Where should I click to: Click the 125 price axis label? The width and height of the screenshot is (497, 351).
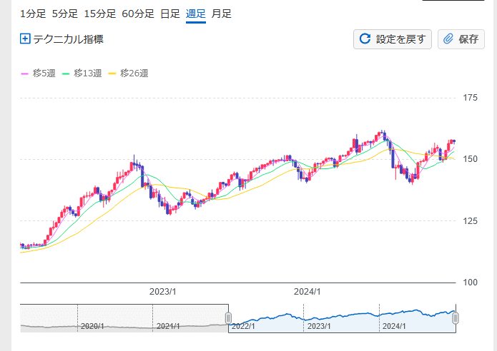[x=470, y=221]
